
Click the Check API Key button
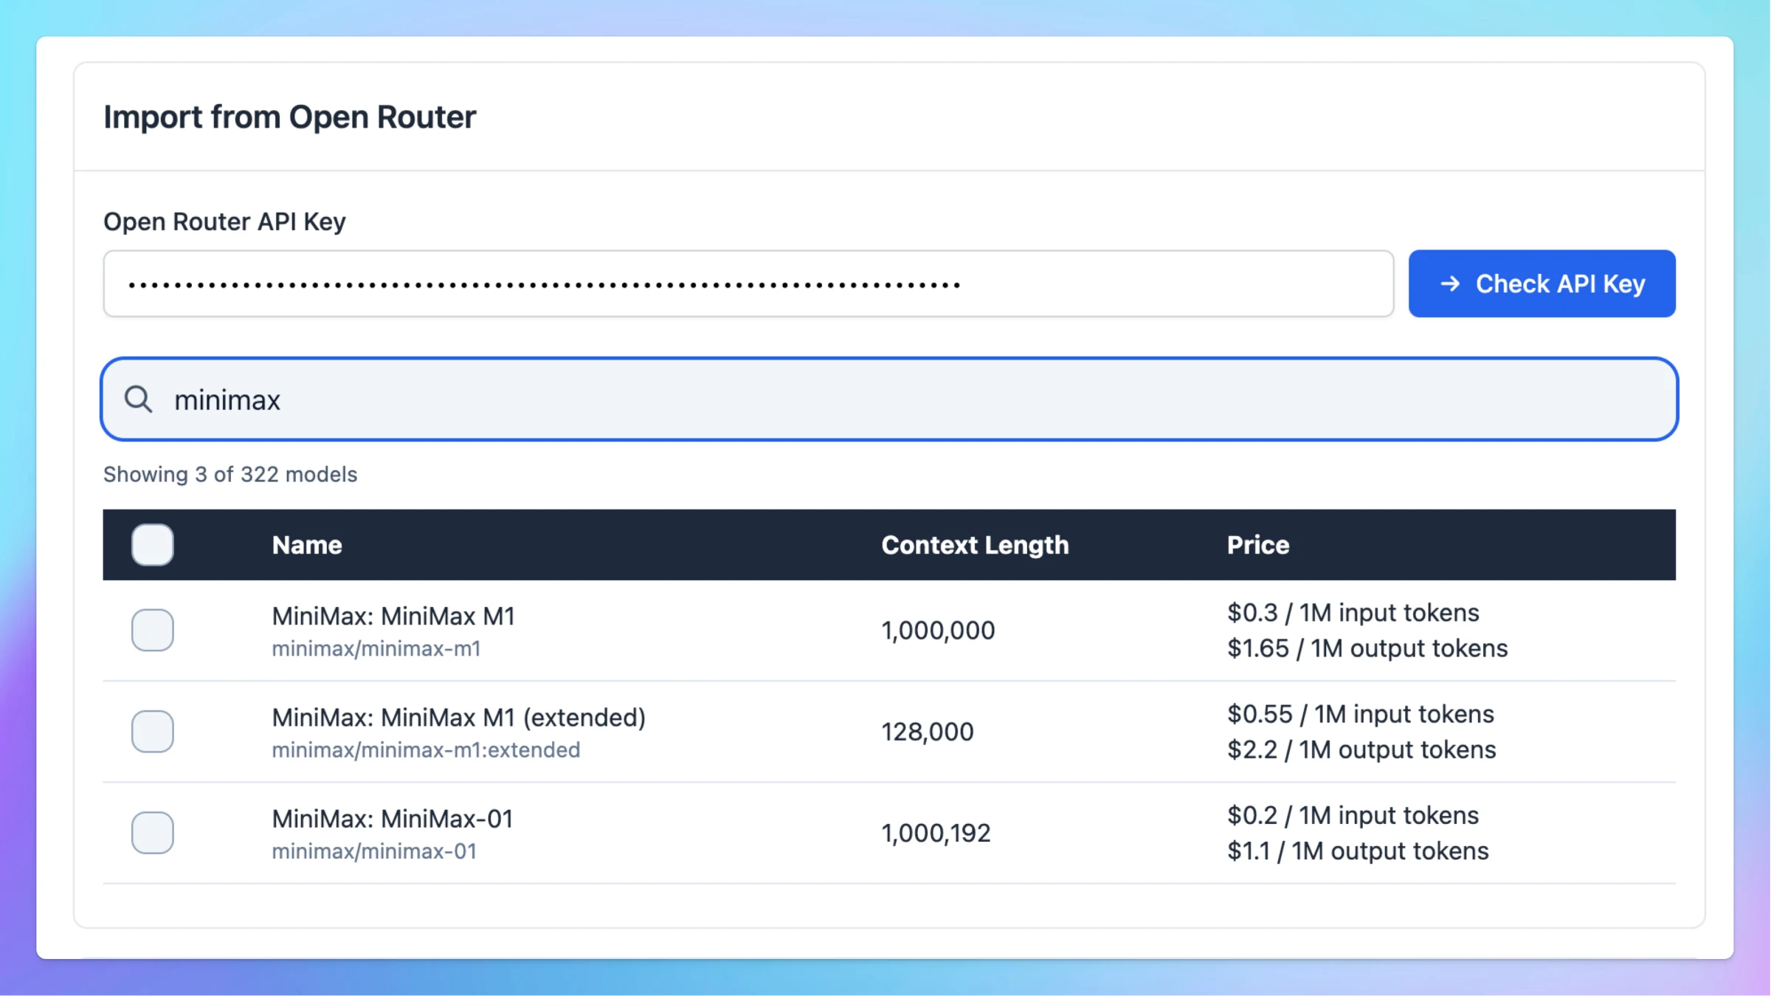(x=1542, y=284)
